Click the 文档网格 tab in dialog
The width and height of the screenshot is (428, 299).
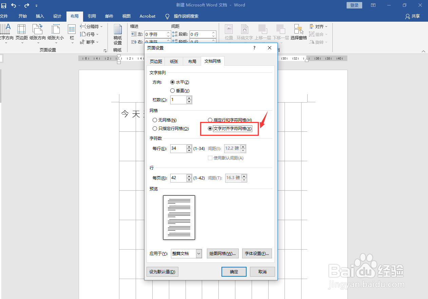213,61
